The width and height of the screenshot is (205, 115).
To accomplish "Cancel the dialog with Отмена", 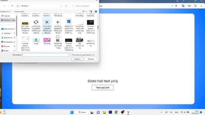I will click(x=91, y=59).
